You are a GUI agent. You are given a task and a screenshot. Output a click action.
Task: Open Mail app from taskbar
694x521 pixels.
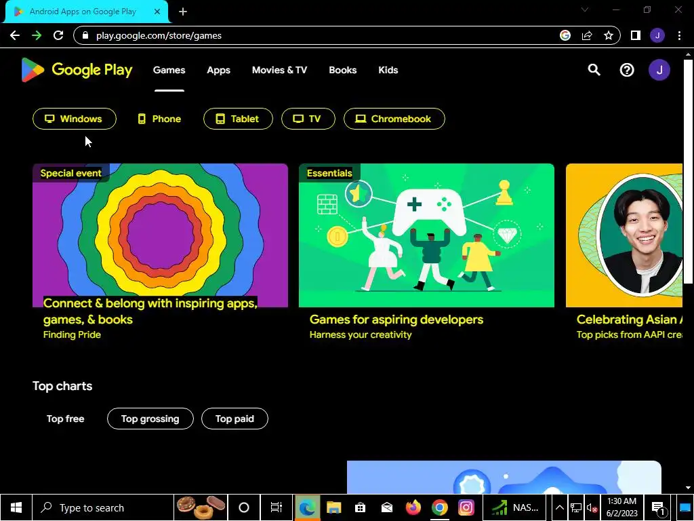pyautogui.click(x=387, y=507)
